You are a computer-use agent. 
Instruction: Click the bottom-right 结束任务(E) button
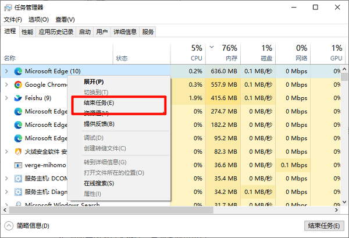click(324, 226)
